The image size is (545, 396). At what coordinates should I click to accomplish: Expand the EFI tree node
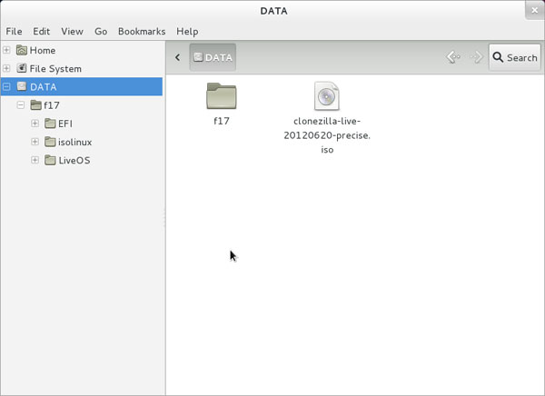[x=35, y=124]
